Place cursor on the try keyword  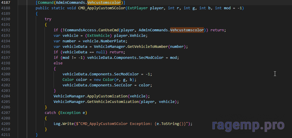click(48, 19)
